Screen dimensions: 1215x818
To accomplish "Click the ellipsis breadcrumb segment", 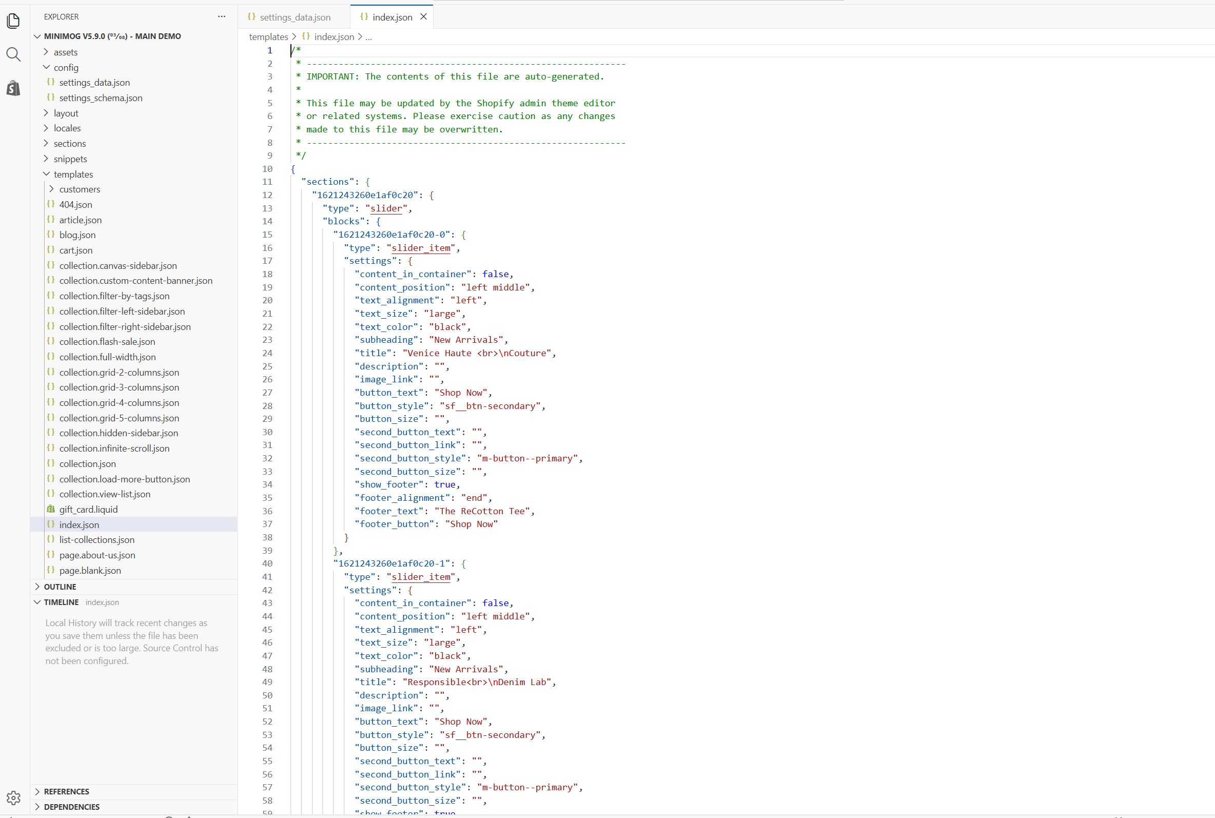I will pyautogui.click(x=369, y=37).
